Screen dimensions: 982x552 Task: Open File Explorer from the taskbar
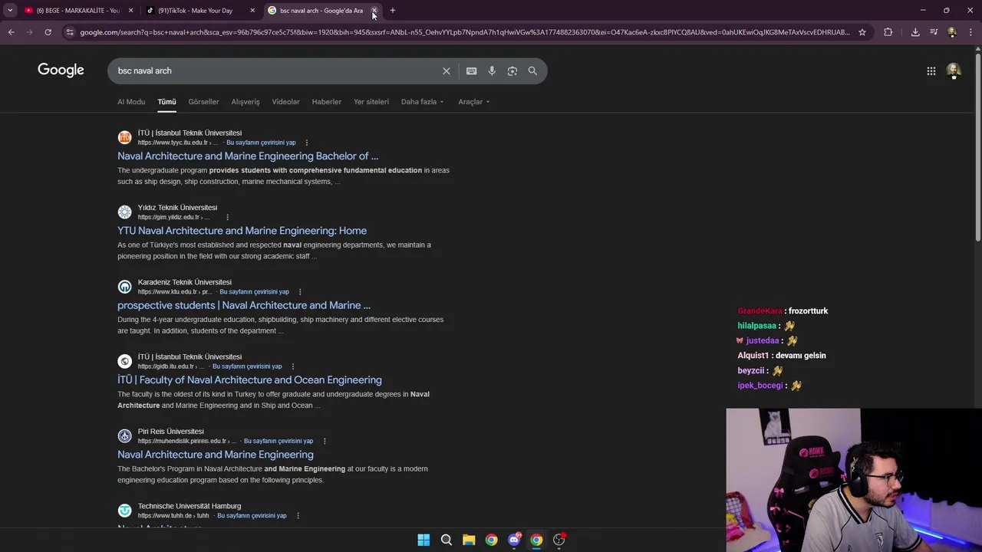(469, 540)
